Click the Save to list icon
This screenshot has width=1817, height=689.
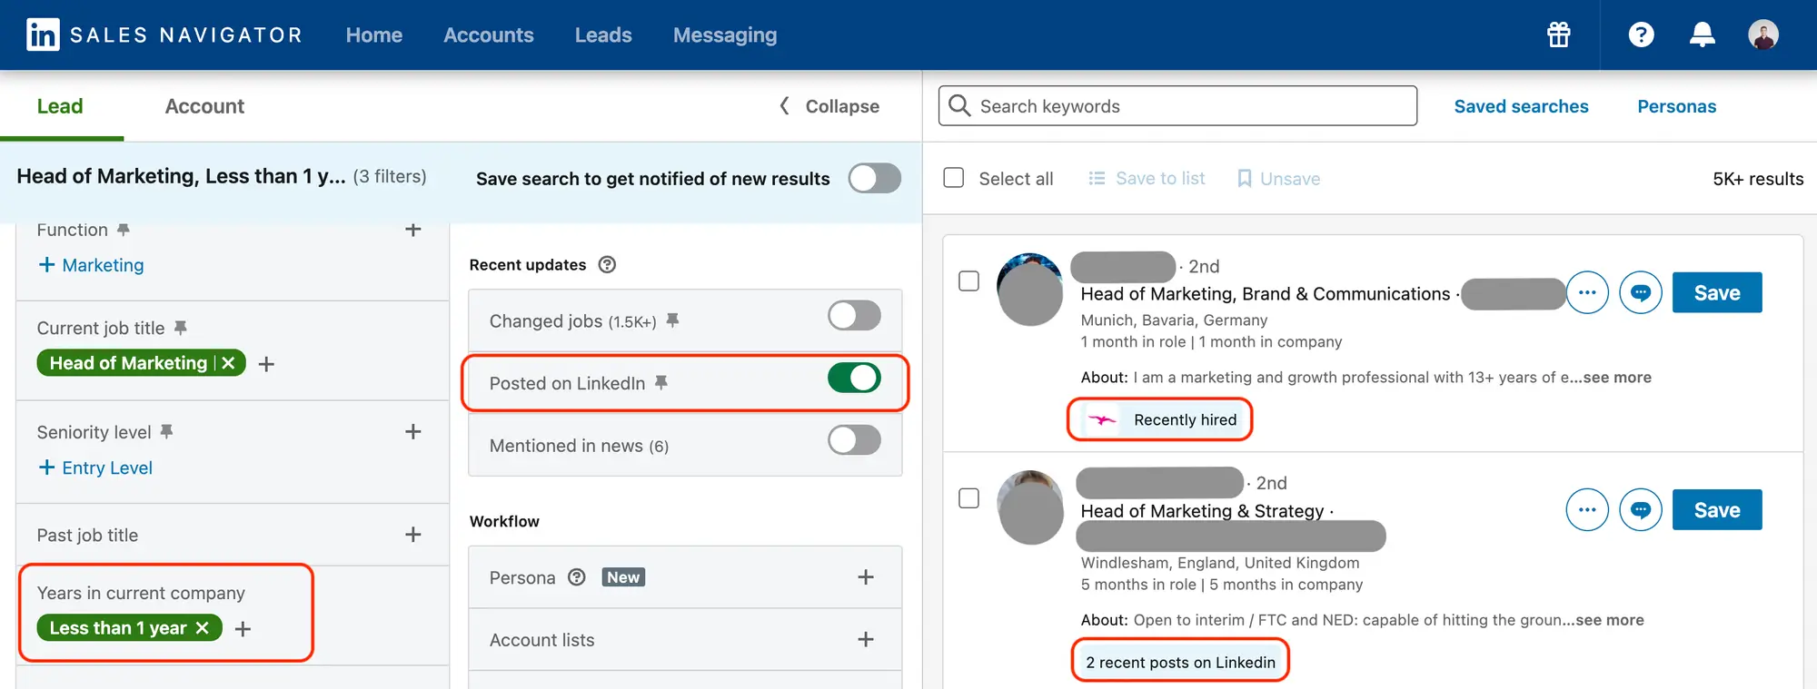[1097, 178]
